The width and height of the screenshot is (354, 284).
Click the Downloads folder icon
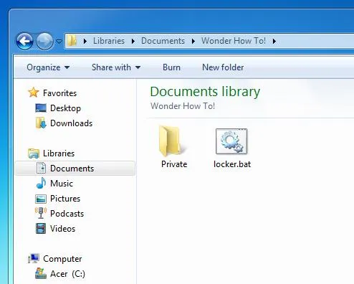coord(41,123)
